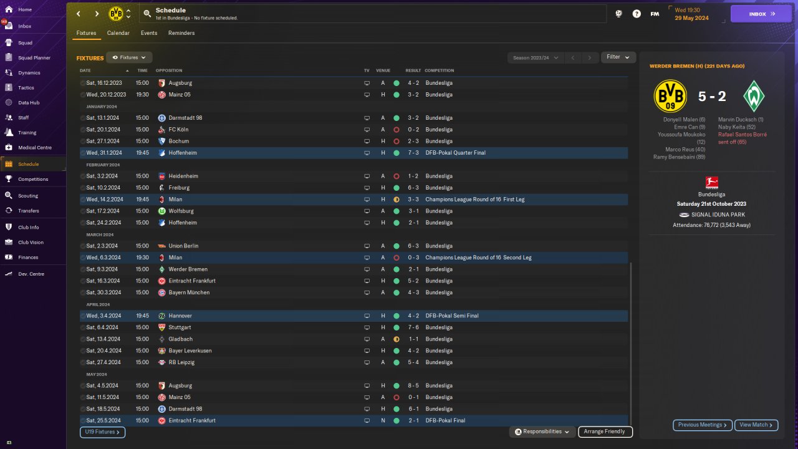Screen dimensions: 798x449
Task: Click SIGNAL IDUNA PARK stadium name
Action: click(x=719, y=215)
